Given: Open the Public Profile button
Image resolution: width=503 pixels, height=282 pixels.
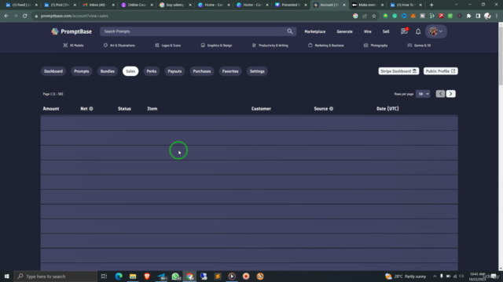Looking at the screenshot, I should pyautogui.click(x=440, y=71).
